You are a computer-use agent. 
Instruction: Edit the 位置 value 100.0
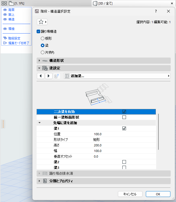pyautogui.click(x=98, y=134)
